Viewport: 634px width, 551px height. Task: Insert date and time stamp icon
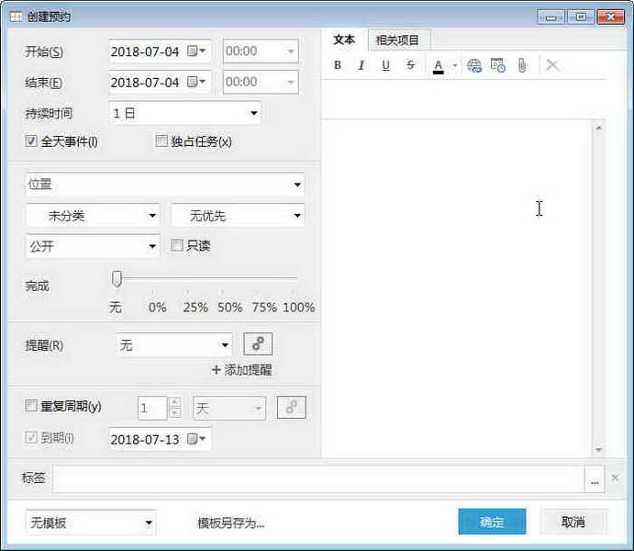coord(498,65)
